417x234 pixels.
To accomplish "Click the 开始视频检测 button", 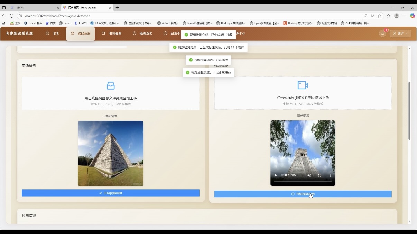I will click(x=303, y=194).
